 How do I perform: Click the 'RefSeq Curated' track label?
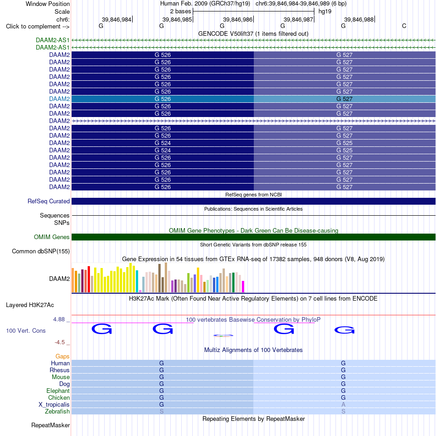(x=48, y=201)
